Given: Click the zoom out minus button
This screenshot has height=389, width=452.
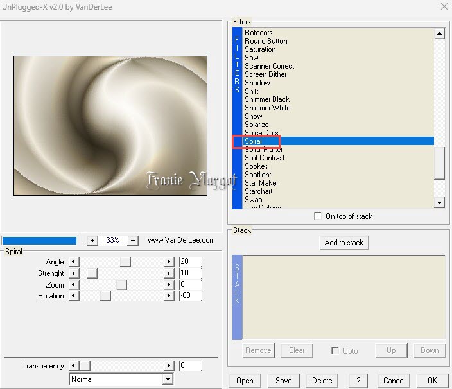Looking at the screenshot, I should 133,240.
